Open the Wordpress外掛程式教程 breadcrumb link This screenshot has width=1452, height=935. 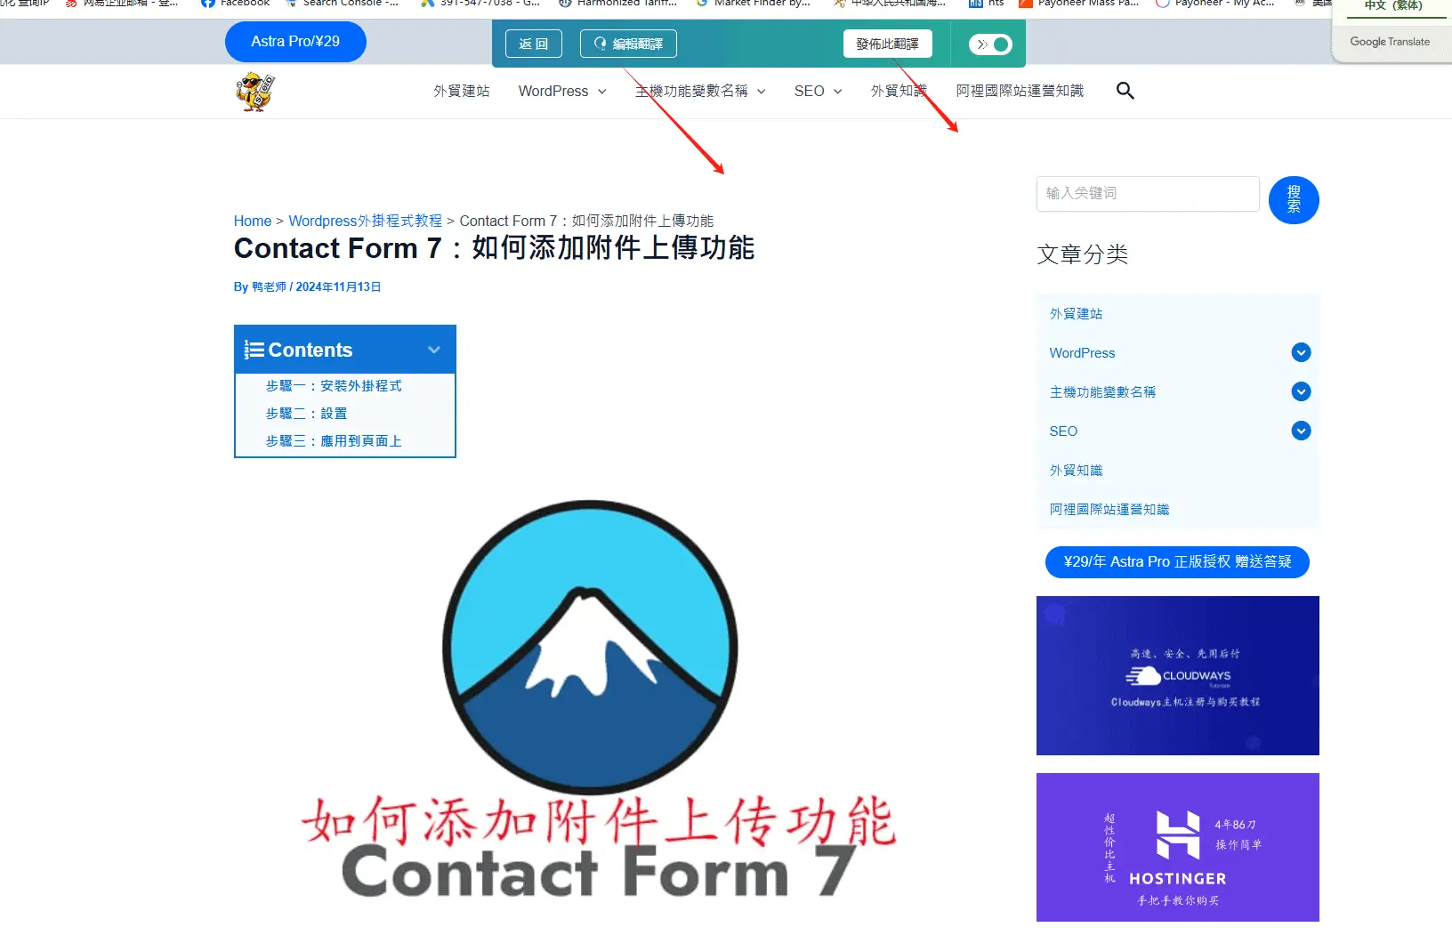tap(365, 221)
